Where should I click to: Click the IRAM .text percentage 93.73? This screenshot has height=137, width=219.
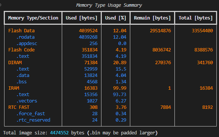pyautogui.click(x=120, y=95)
